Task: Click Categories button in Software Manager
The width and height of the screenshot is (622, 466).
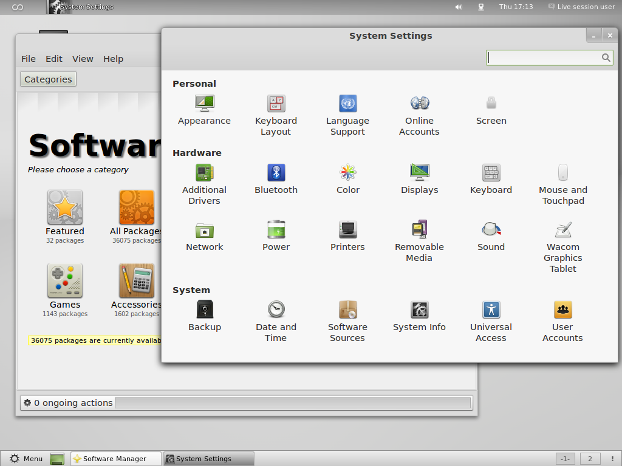Action: coord(48,79)
